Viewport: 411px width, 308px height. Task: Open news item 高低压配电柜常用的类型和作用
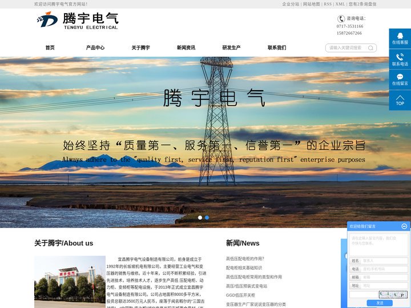click(253, 277)
